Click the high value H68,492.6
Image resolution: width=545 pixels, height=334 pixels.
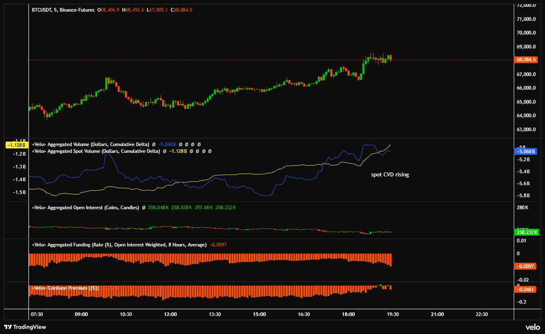[132, 9]
